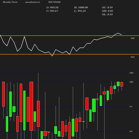Screen dimensions: 139x139
Task: Click the munafasutra.in site label
Action: click(33, 2)
